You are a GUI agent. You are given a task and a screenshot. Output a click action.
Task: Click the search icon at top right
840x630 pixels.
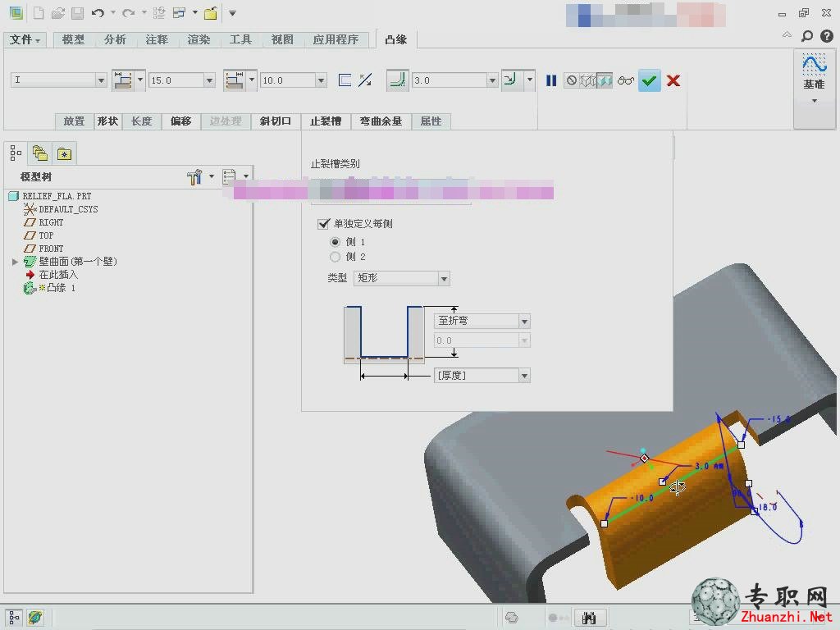click(x=807, y=36)
